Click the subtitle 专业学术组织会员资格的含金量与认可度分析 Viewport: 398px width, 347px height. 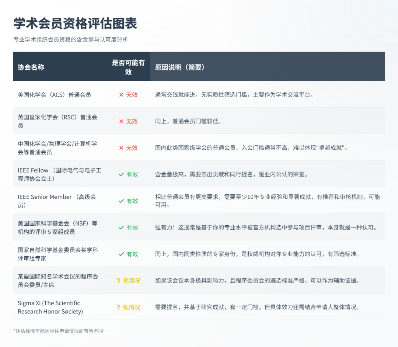tap(71, 39)
